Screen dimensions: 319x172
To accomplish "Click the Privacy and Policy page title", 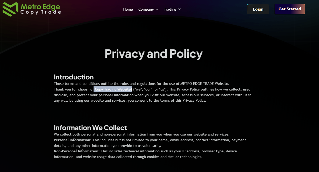I will (154, 54).
